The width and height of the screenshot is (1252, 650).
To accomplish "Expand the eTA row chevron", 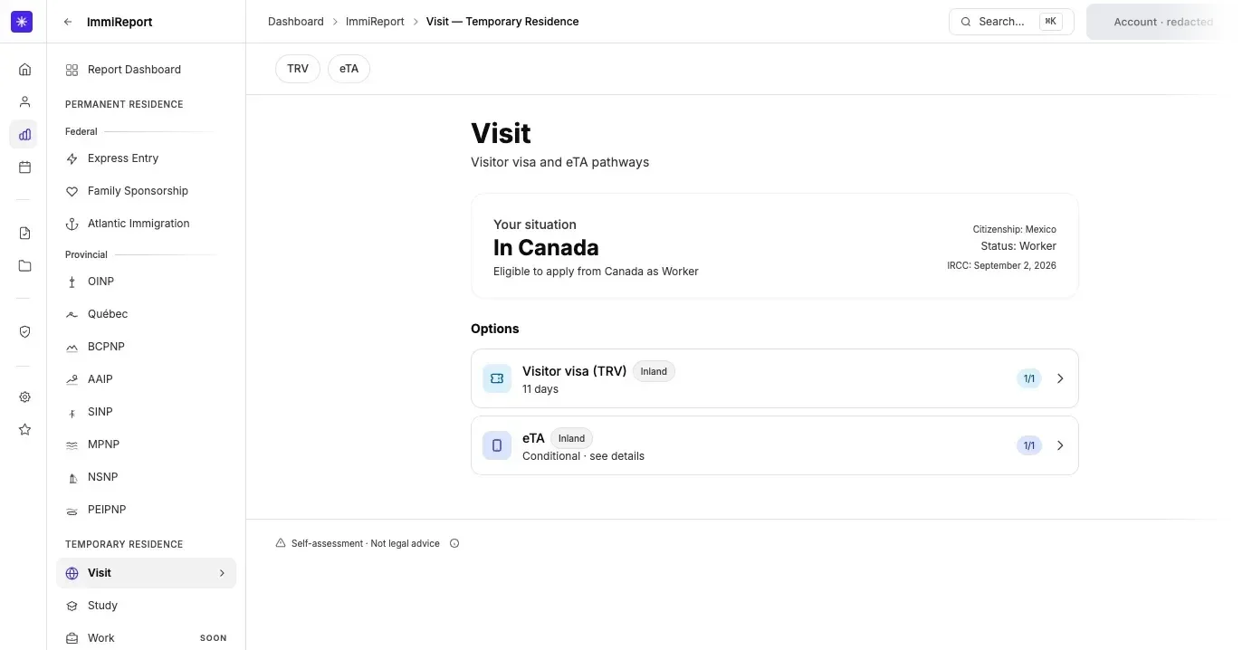I will [x=1060, y=445].
